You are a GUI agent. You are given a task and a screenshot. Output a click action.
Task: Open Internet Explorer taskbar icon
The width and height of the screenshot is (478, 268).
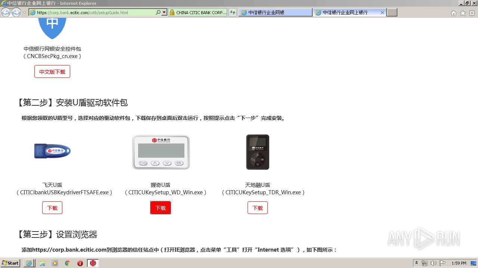click(29, 263)
